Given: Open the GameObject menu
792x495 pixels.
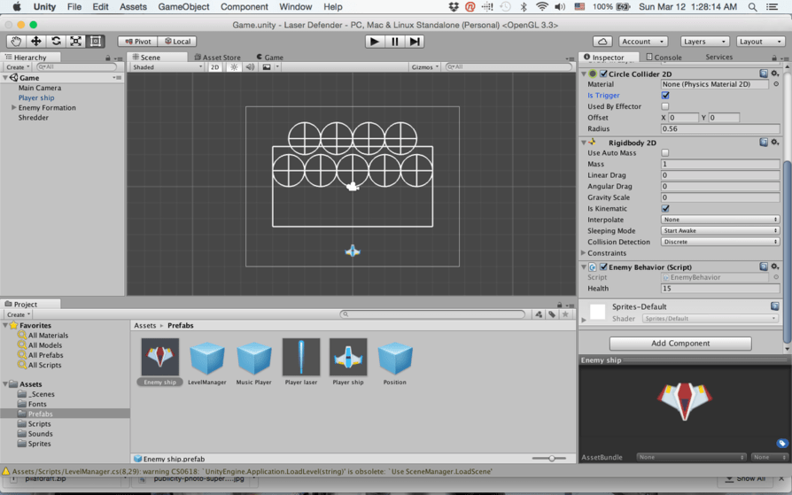Looking at the screenshot, I should coord(183,7).
